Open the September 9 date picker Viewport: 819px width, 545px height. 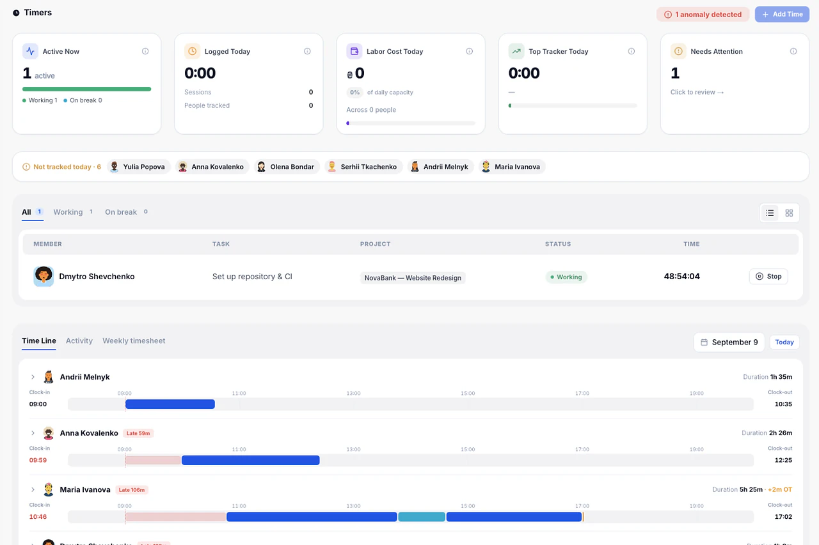coord(729,342)
